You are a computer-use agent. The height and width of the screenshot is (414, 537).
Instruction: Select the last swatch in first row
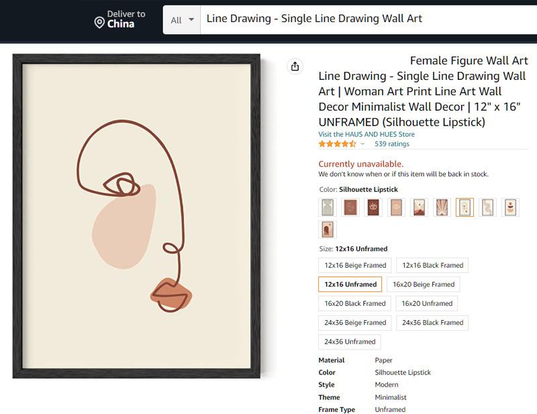click(x=510, y=207)
